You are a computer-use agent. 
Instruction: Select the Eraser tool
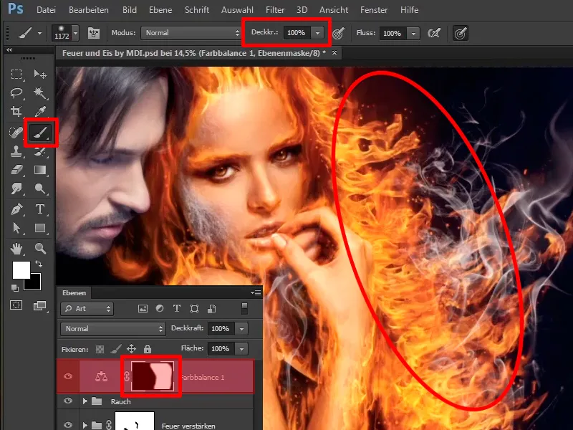(x=16, y=170)
